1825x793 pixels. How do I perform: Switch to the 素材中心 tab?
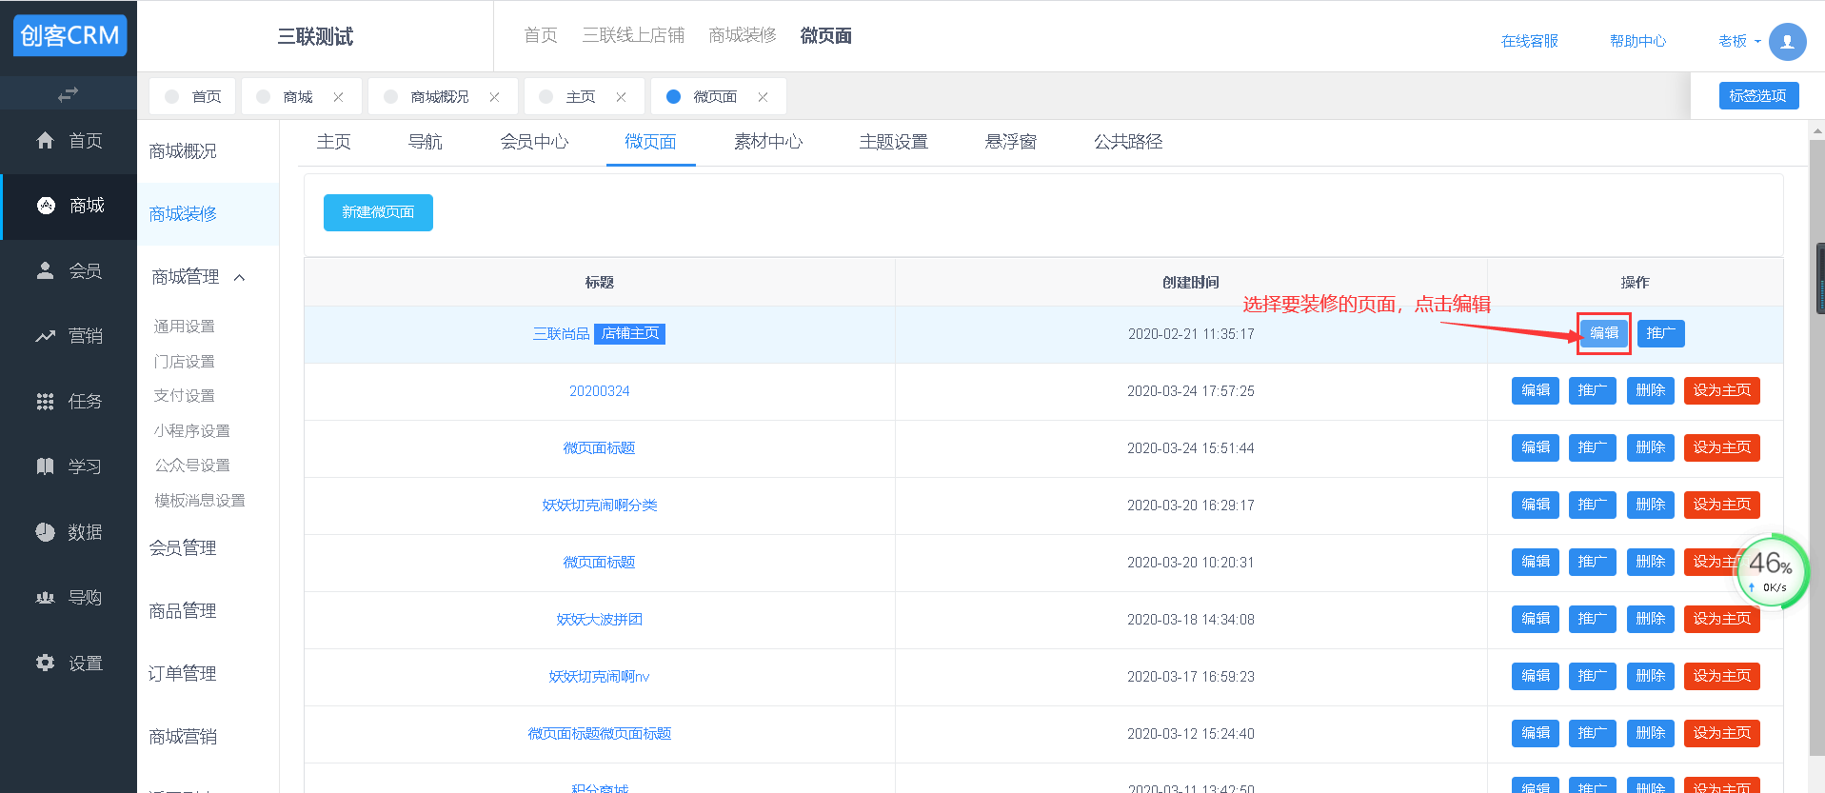[767, 142]
